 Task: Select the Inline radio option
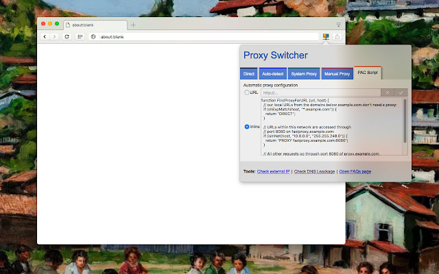point(247,127)
